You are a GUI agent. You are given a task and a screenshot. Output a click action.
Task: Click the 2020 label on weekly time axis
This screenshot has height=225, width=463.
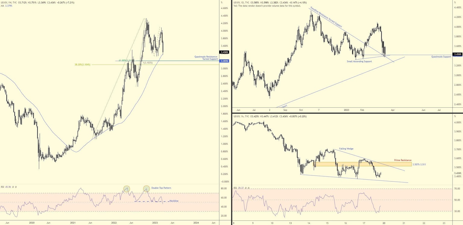point(32,223)
